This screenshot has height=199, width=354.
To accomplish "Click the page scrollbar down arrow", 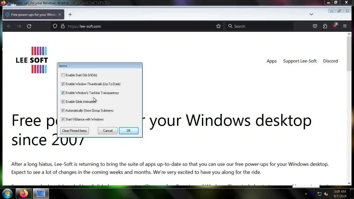I will 349,183.
